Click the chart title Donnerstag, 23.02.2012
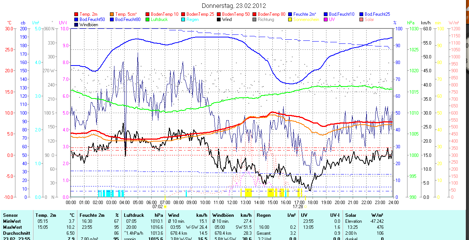Image resolution: width=469 pixels, height=240 pixels. coord(234,6)
